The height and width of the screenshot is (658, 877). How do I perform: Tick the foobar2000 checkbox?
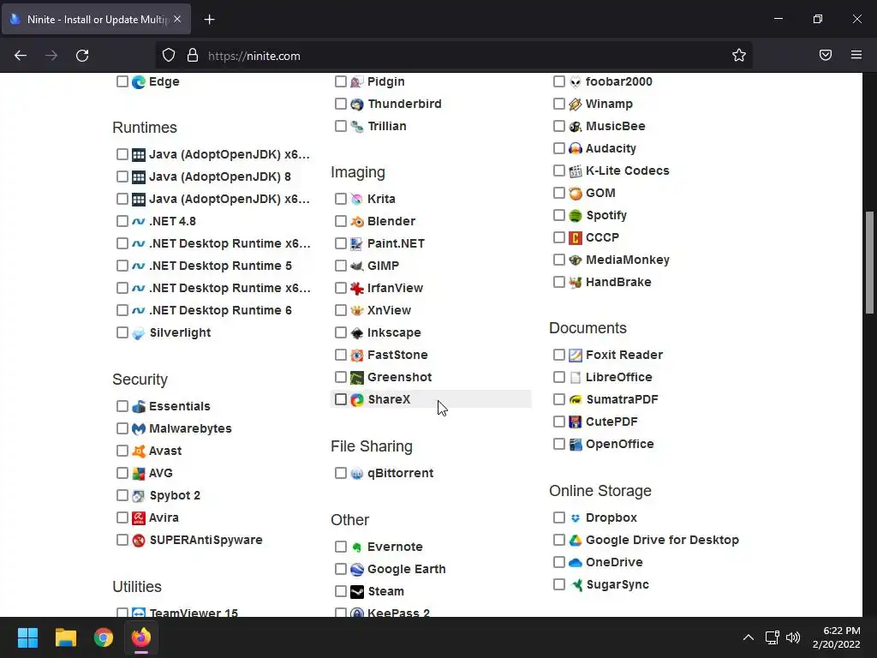[558, 81]
